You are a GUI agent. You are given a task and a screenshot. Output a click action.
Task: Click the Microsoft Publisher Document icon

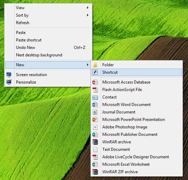95,134
